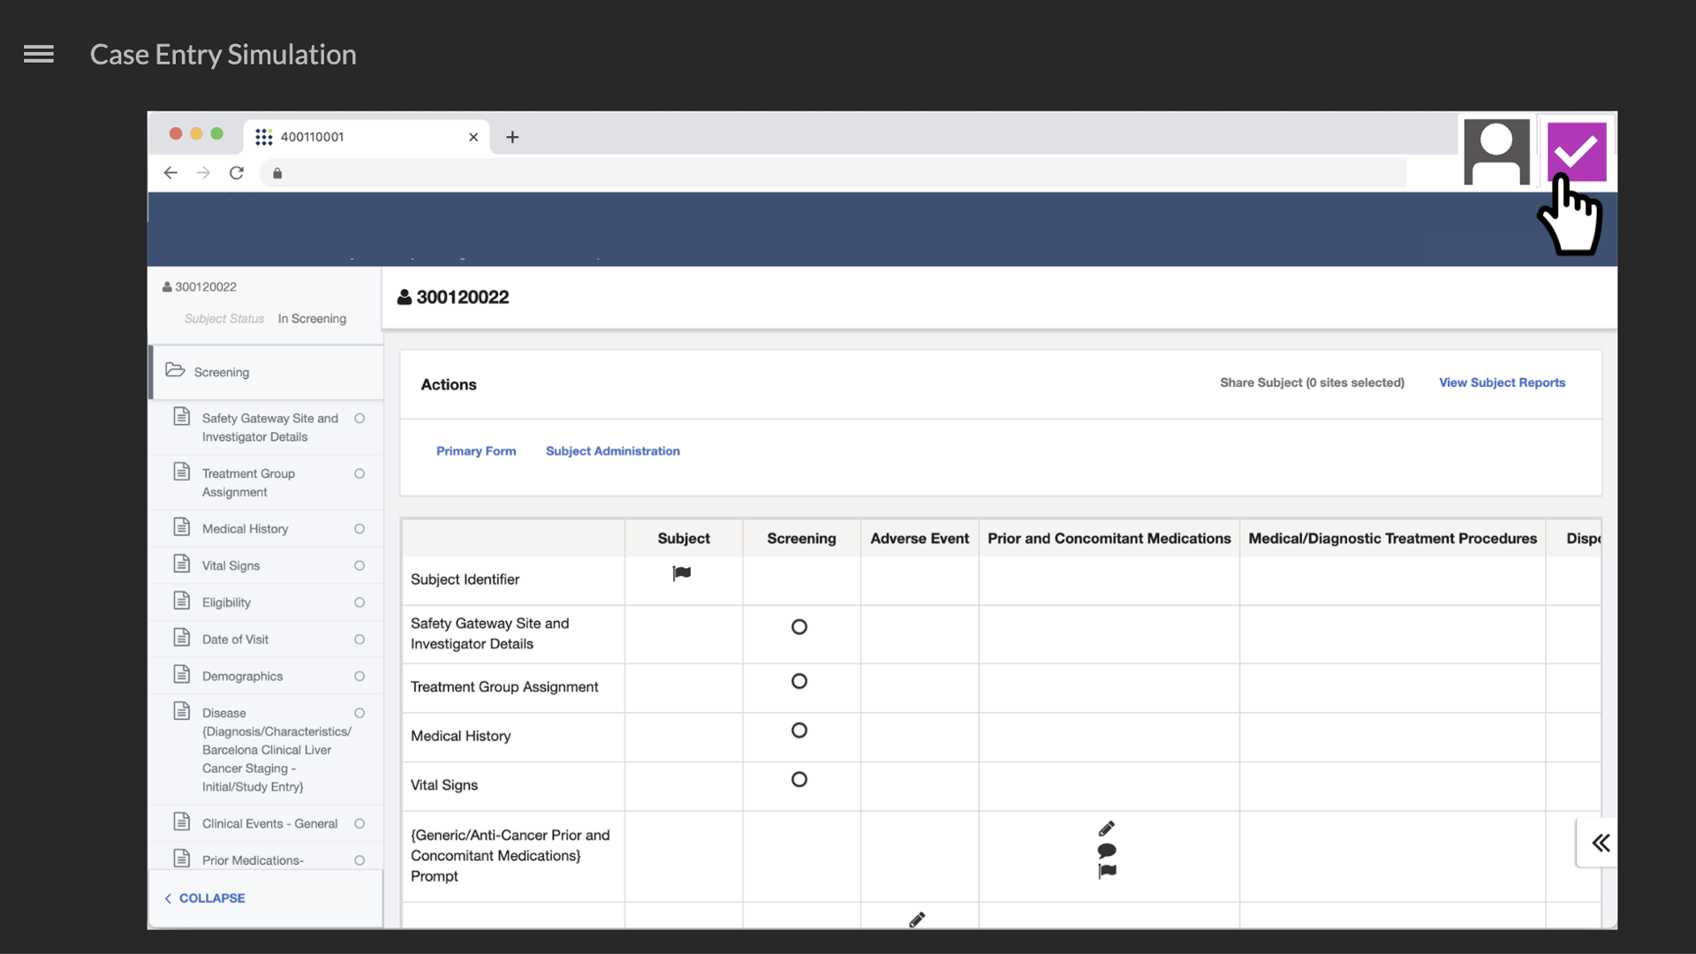Select Medical History status circle in Screening column
This screenshot has height=954, width=1696.
pyautogui.click(x=799, y=731)
